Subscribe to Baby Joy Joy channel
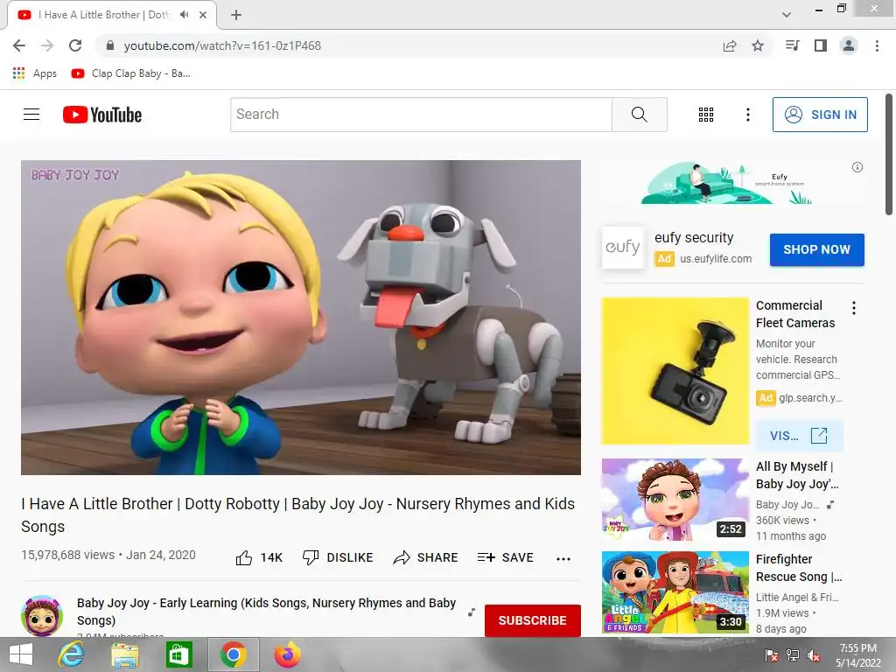This screenshot has width=896, height=672. [533, 620]
